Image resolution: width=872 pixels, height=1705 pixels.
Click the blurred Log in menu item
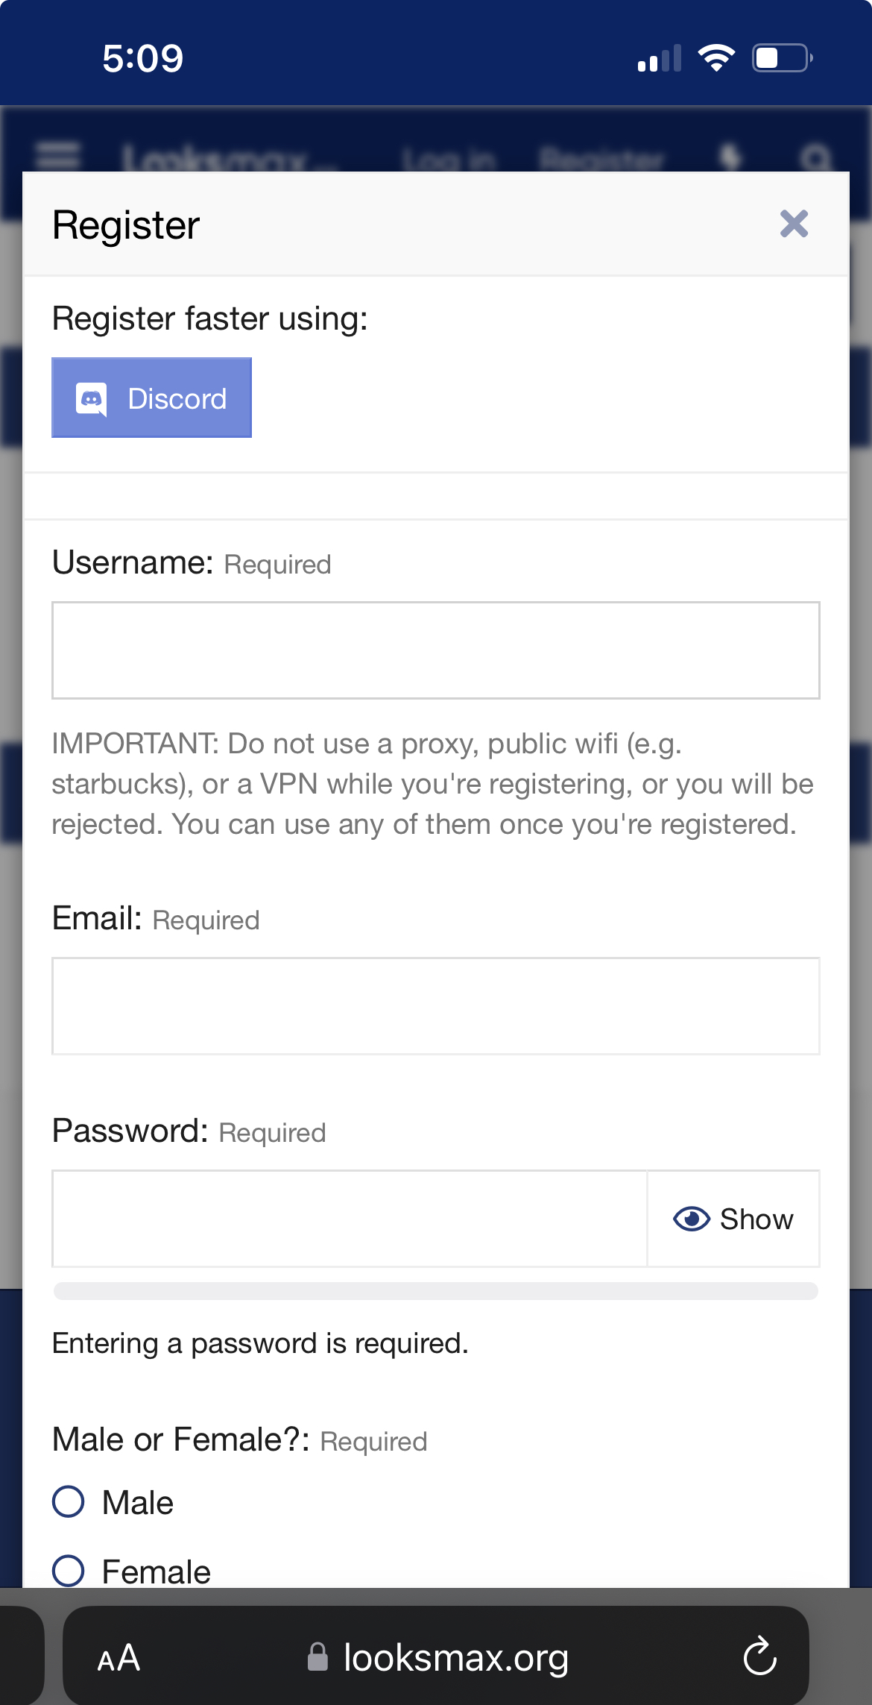click(x=449, y=160)
